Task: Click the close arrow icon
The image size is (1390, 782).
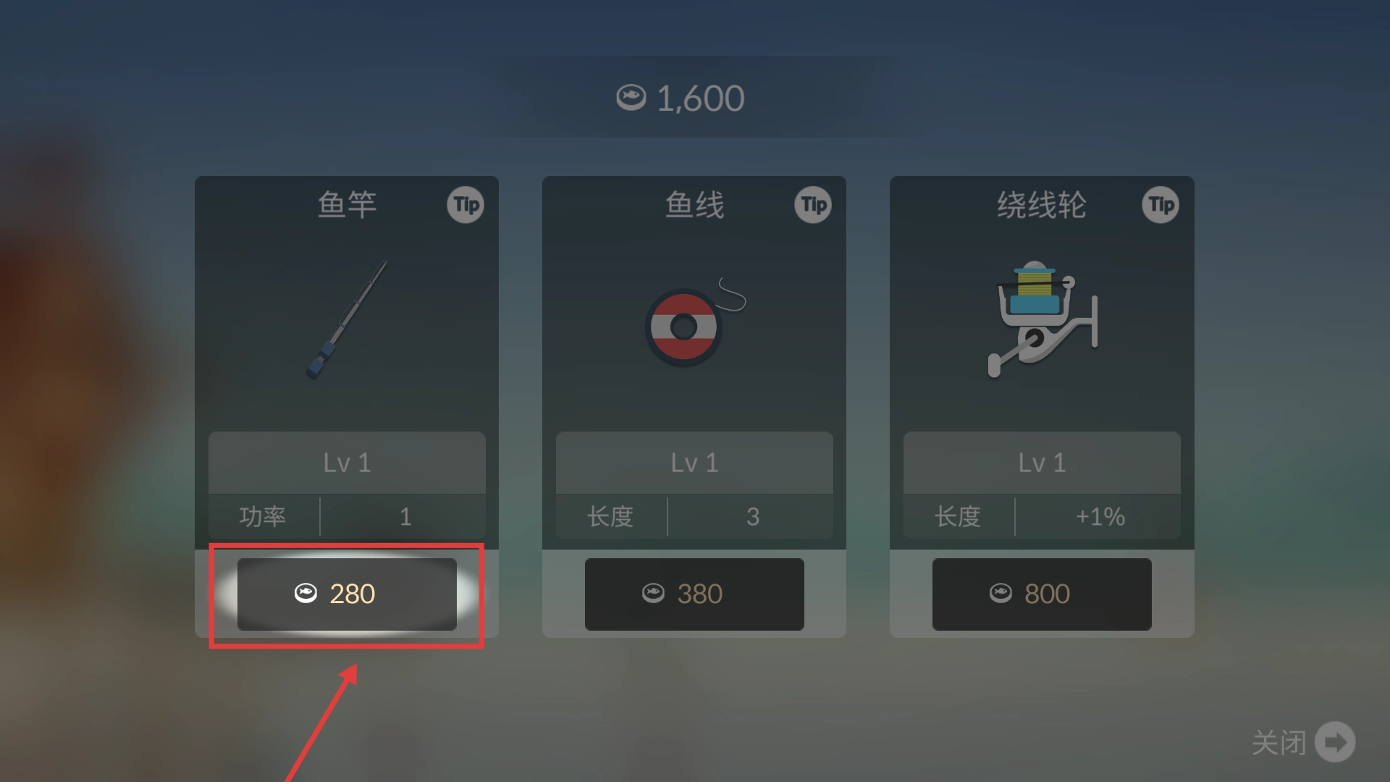Action: tap(1335, 742)
